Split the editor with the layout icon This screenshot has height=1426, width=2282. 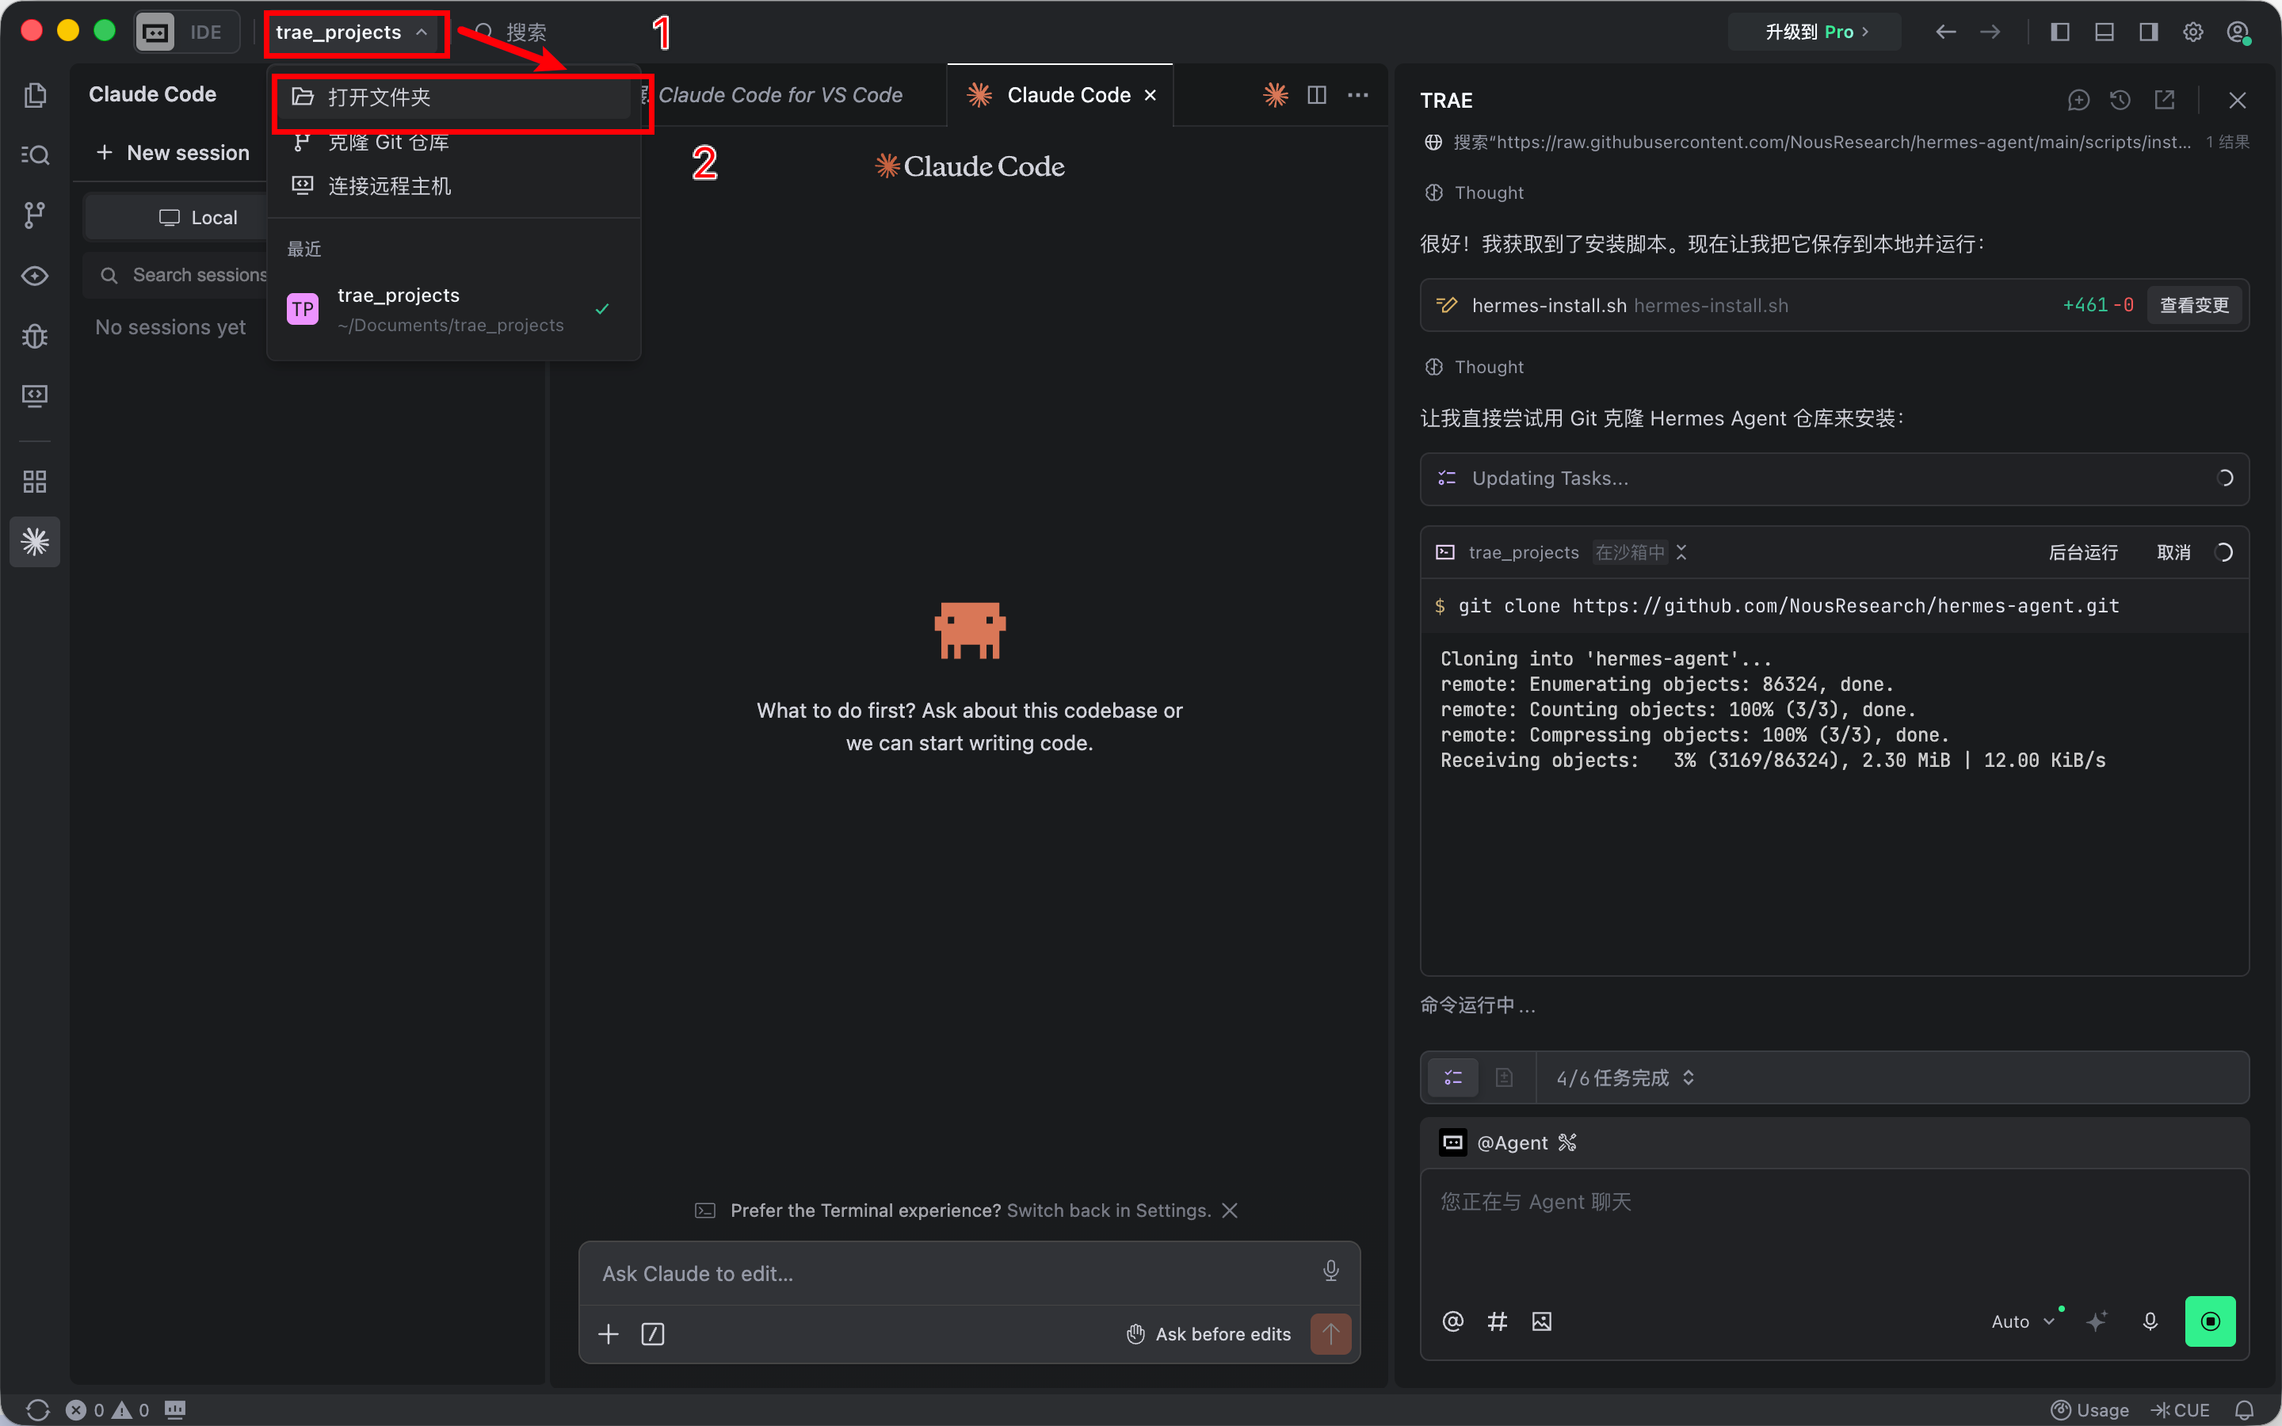point(1318,95)
